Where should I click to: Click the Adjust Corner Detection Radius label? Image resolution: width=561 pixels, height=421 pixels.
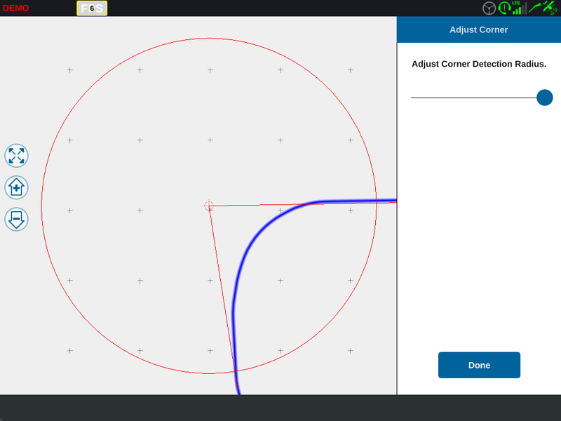click(x=478, y=64)
